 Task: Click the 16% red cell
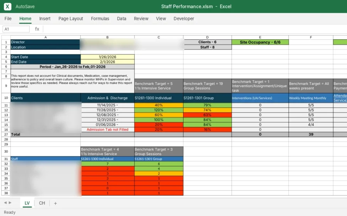[x=207, y=130]
